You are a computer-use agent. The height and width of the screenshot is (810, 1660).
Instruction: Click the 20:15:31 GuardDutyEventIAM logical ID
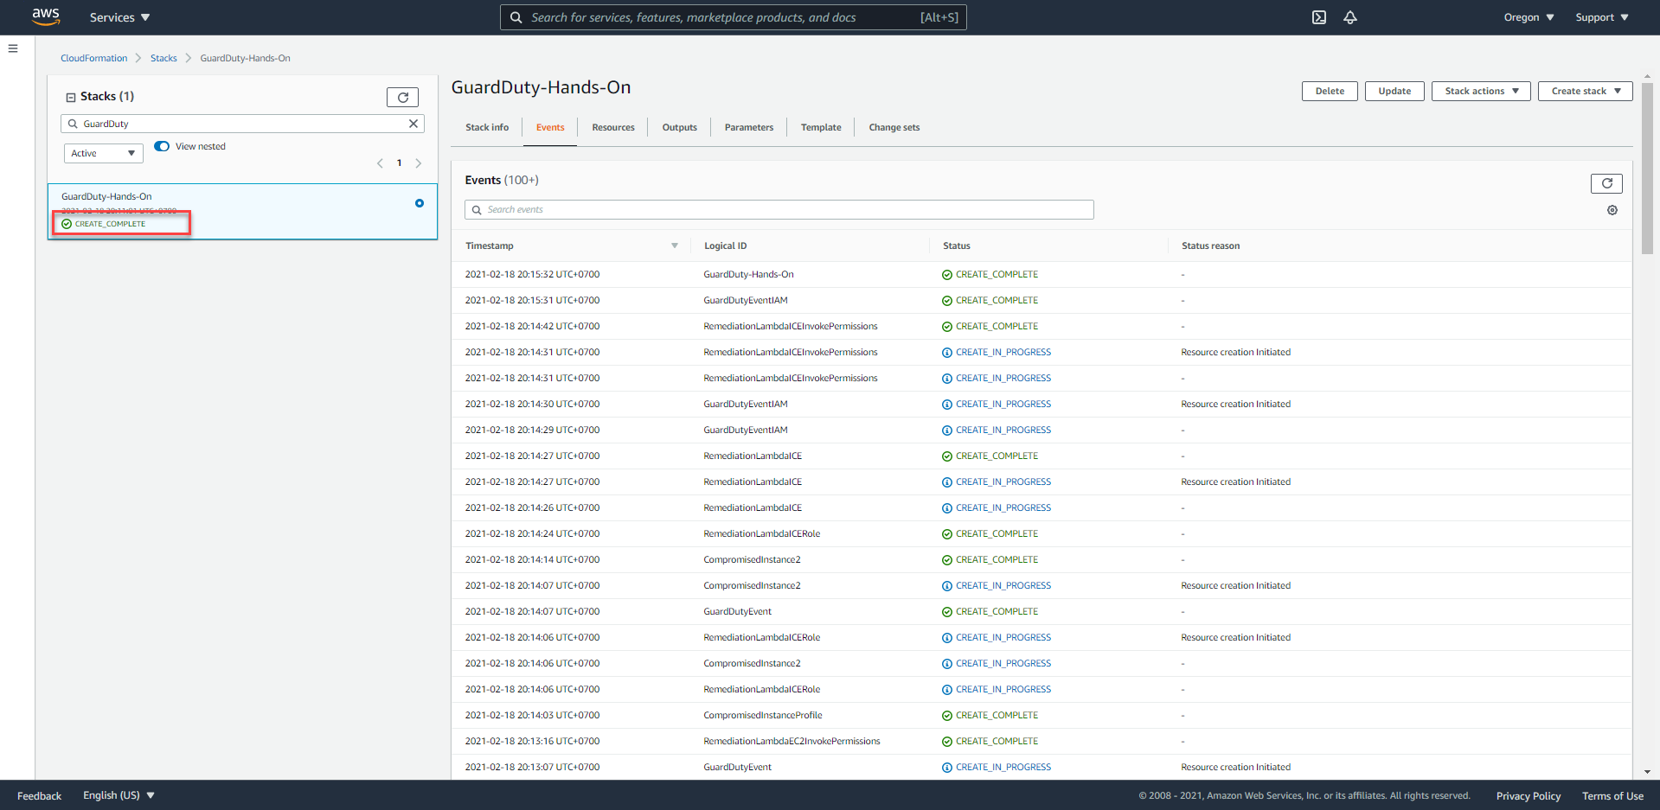(746, 300)
